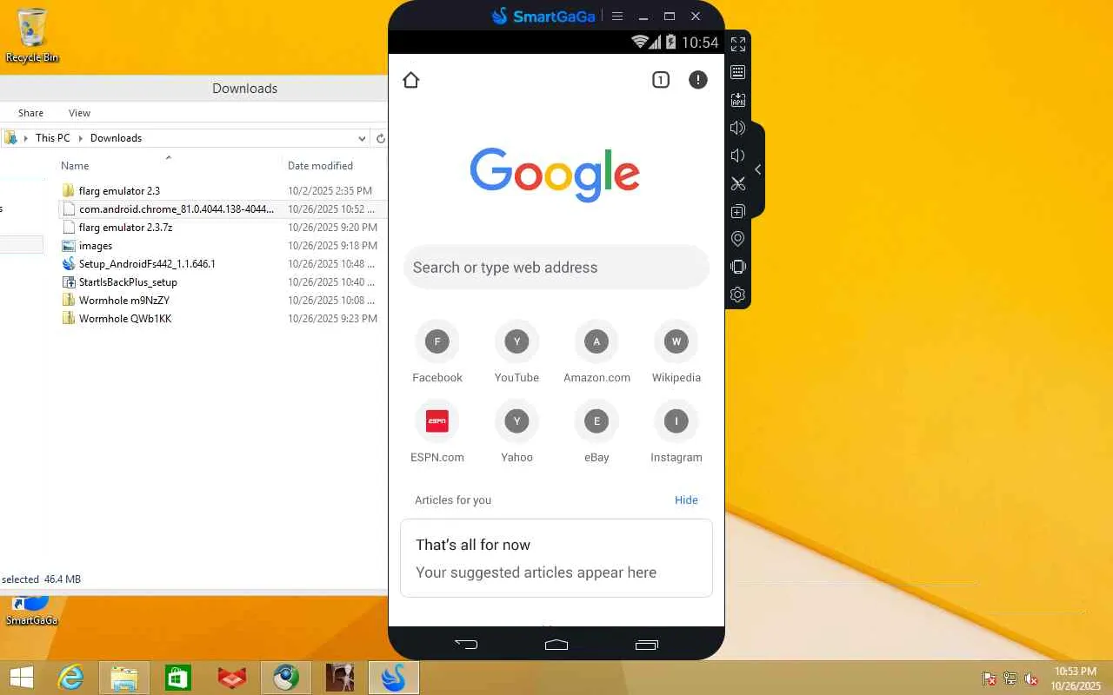Focus the Search or type web address box
This screenshot has width=1113, height=695.
(556, 267)
